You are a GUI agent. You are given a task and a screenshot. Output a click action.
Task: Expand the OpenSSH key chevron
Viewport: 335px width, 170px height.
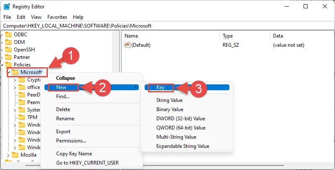pos(2,50)
